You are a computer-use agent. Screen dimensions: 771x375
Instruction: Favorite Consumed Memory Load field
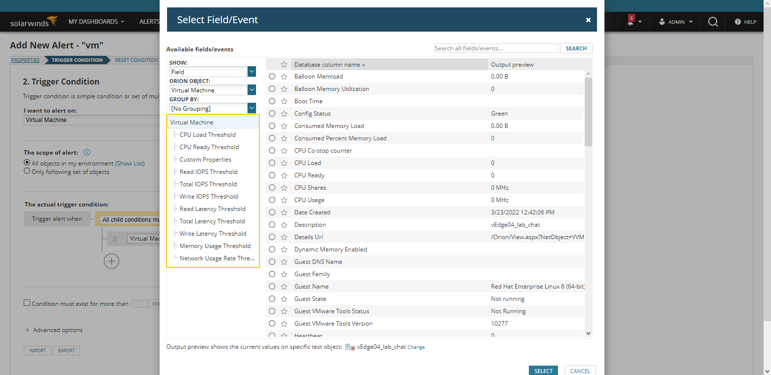point(284,126)
